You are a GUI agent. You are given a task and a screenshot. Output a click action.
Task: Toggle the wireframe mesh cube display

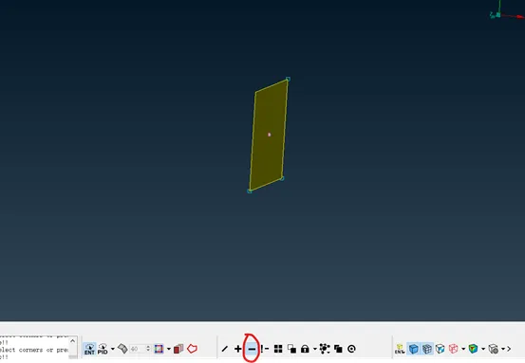427,349
